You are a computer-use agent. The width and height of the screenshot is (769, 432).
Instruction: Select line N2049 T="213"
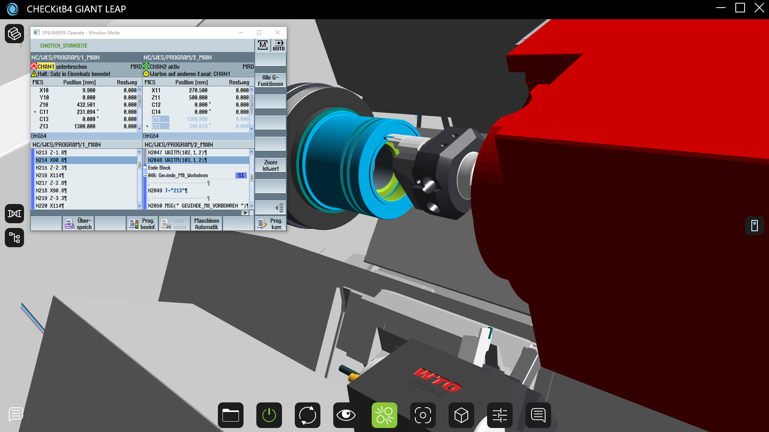click(x=197, y=190)
